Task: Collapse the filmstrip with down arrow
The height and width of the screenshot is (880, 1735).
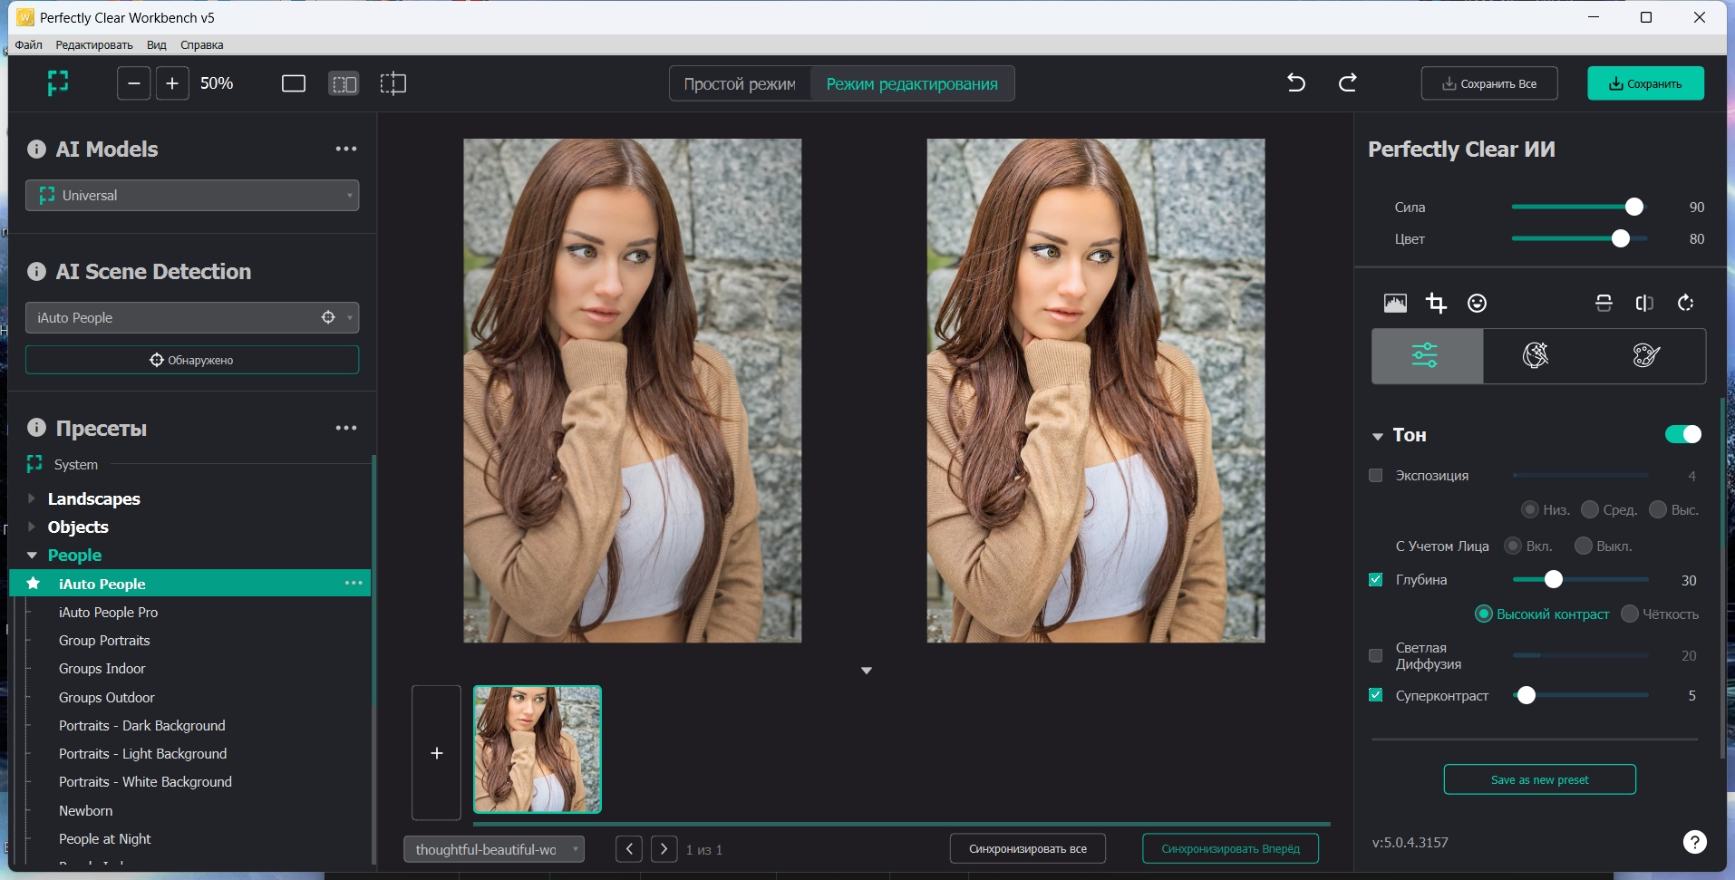Action: pos(867,671)
